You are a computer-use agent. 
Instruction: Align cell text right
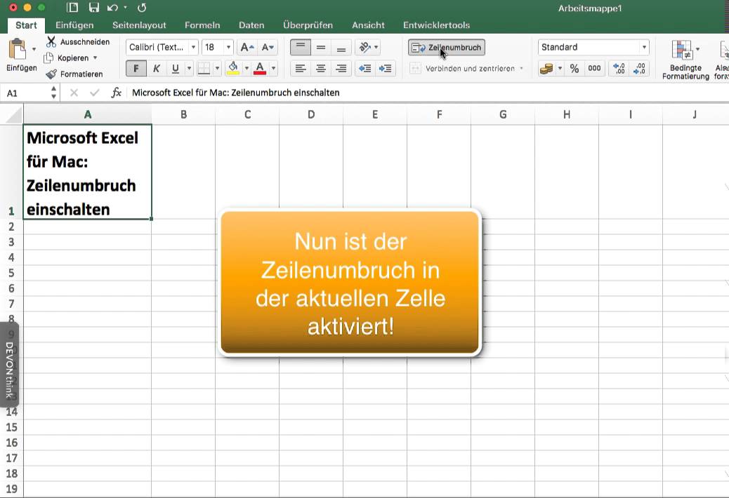pos(341,69)
